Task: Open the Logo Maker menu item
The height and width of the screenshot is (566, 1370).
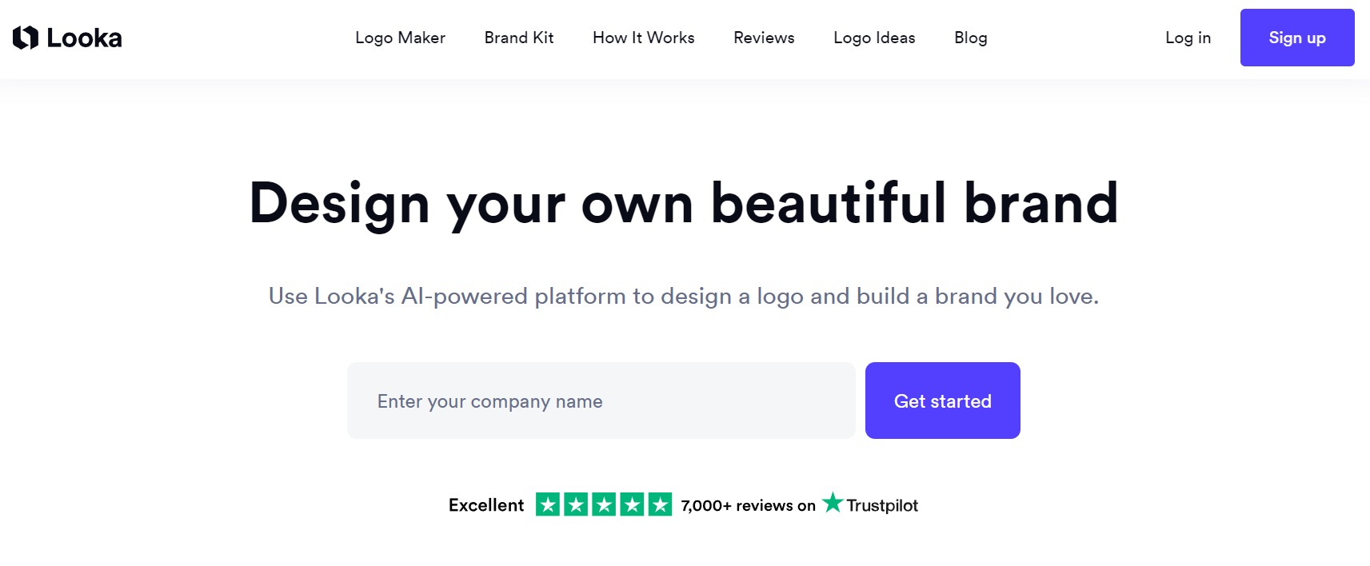Action: (400, 38)
